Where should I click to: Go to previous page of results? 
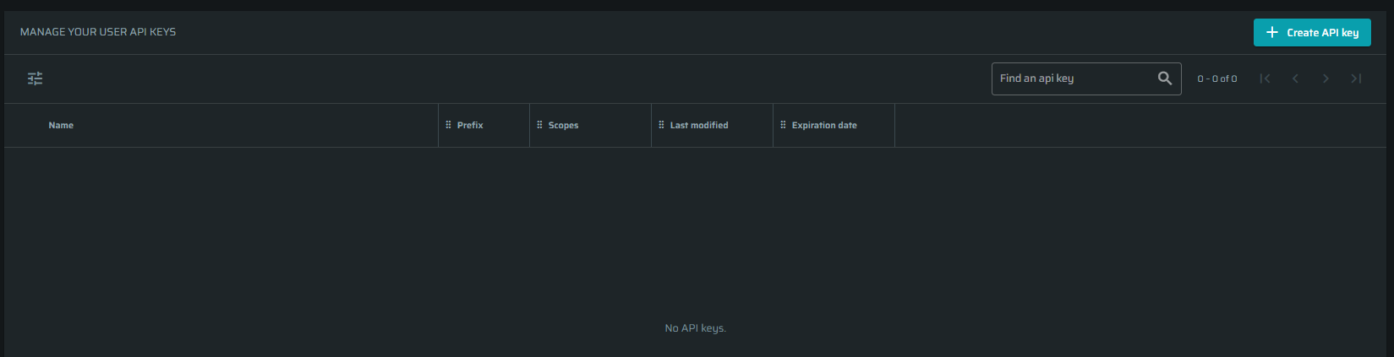1295,78
